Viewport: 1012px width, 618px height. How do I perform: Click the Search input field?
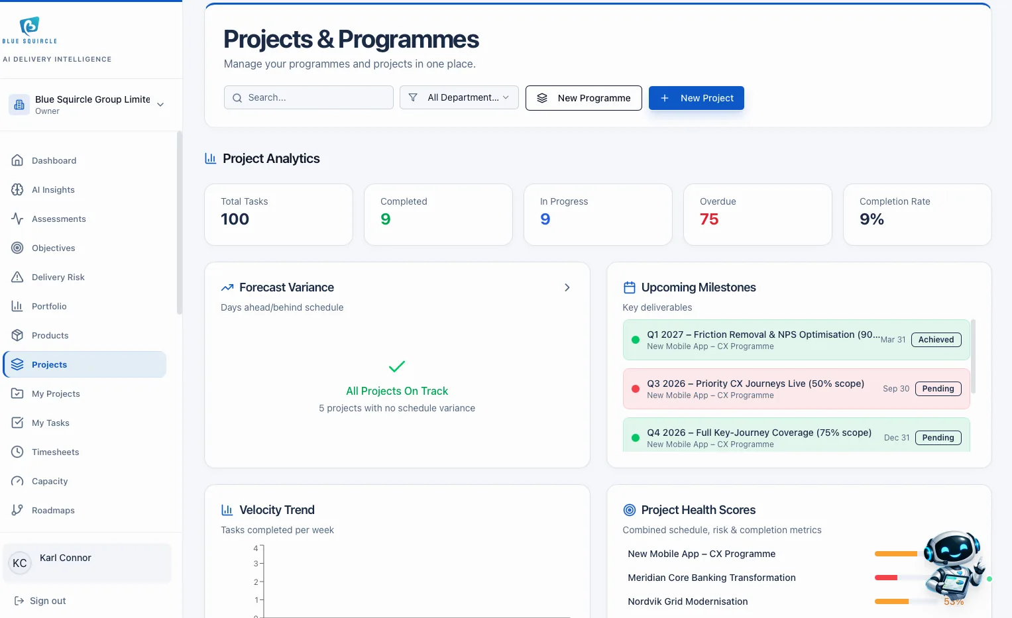coord(309,97)
